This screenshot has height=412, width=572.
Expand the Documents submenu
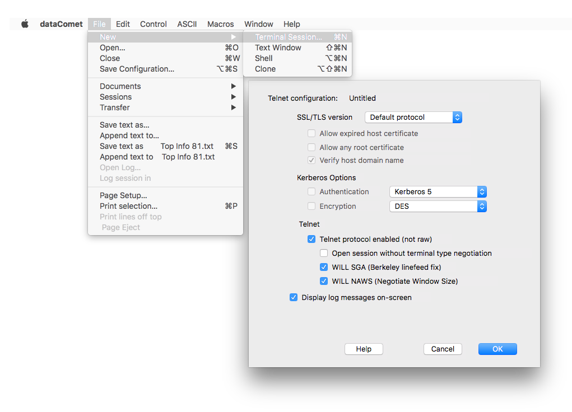coord(166,86)
